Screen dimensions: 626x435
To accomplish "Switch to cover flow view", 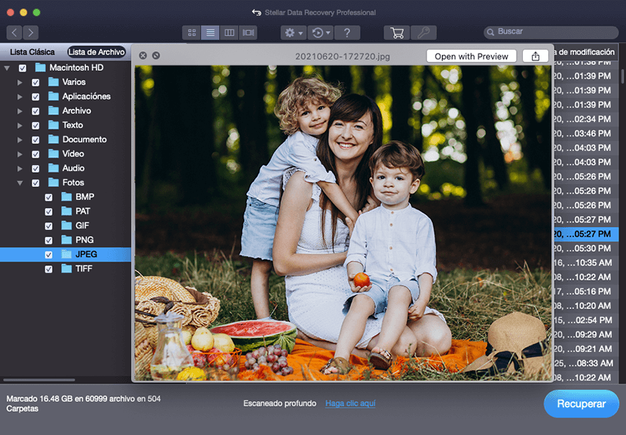I will [x=249, y=32].
